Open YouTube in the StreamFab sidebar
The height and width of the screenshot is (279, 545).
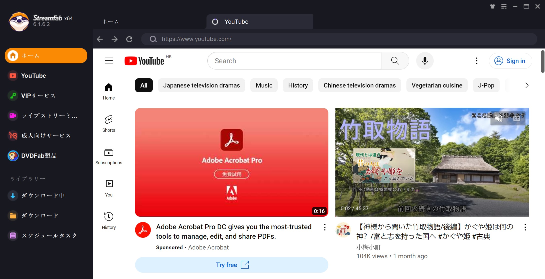point(46,75)
